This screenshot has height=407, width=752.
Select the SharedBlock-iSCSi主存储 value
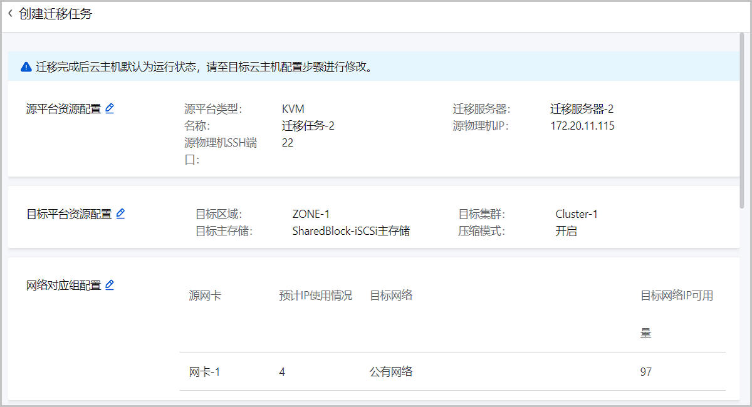(x=351, y=231)
